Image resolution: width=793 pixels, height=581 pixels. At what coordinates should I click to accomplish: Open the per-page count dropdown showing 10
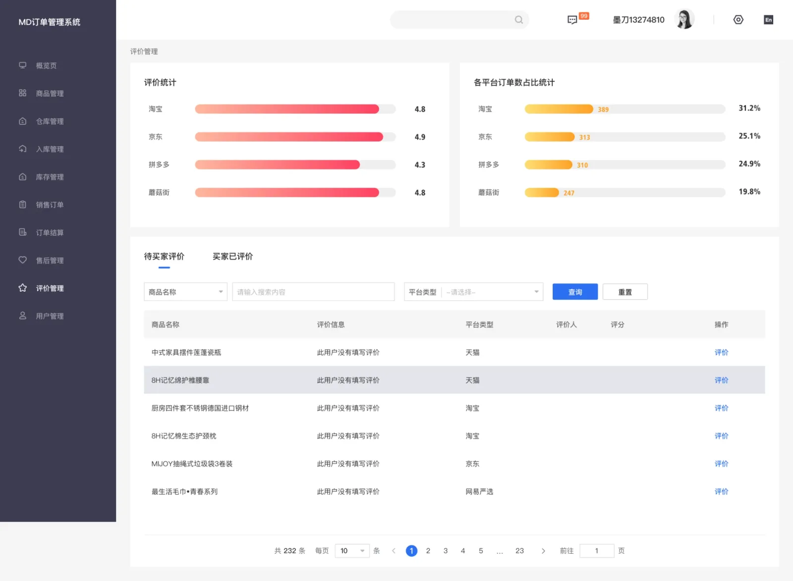352,551
